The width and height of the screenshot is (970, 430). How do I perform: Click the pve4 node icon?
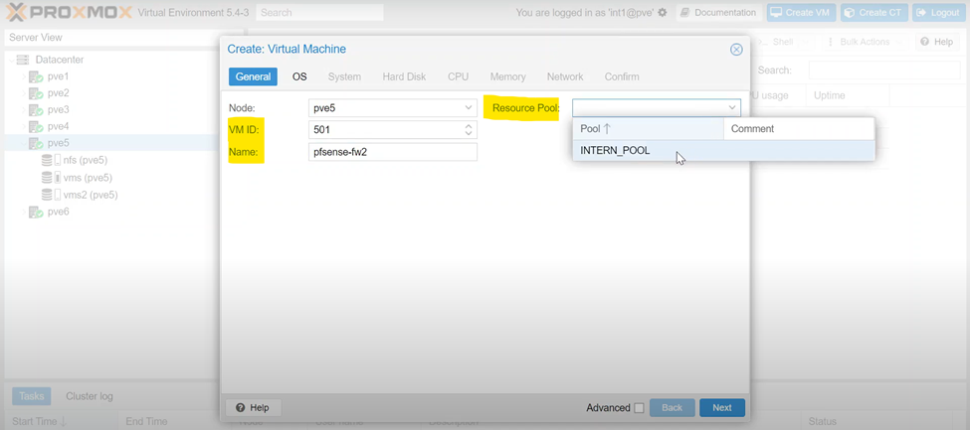click(36, 127)
